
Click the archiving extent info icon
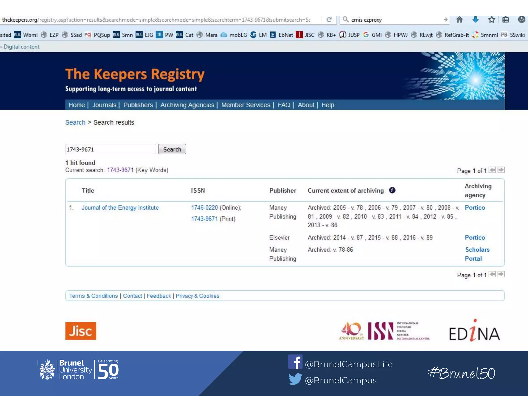click(392, 190)
